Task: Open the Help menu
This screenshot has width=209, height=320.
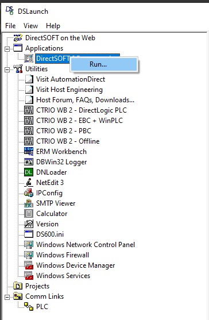Action: (x=53, y=26)
